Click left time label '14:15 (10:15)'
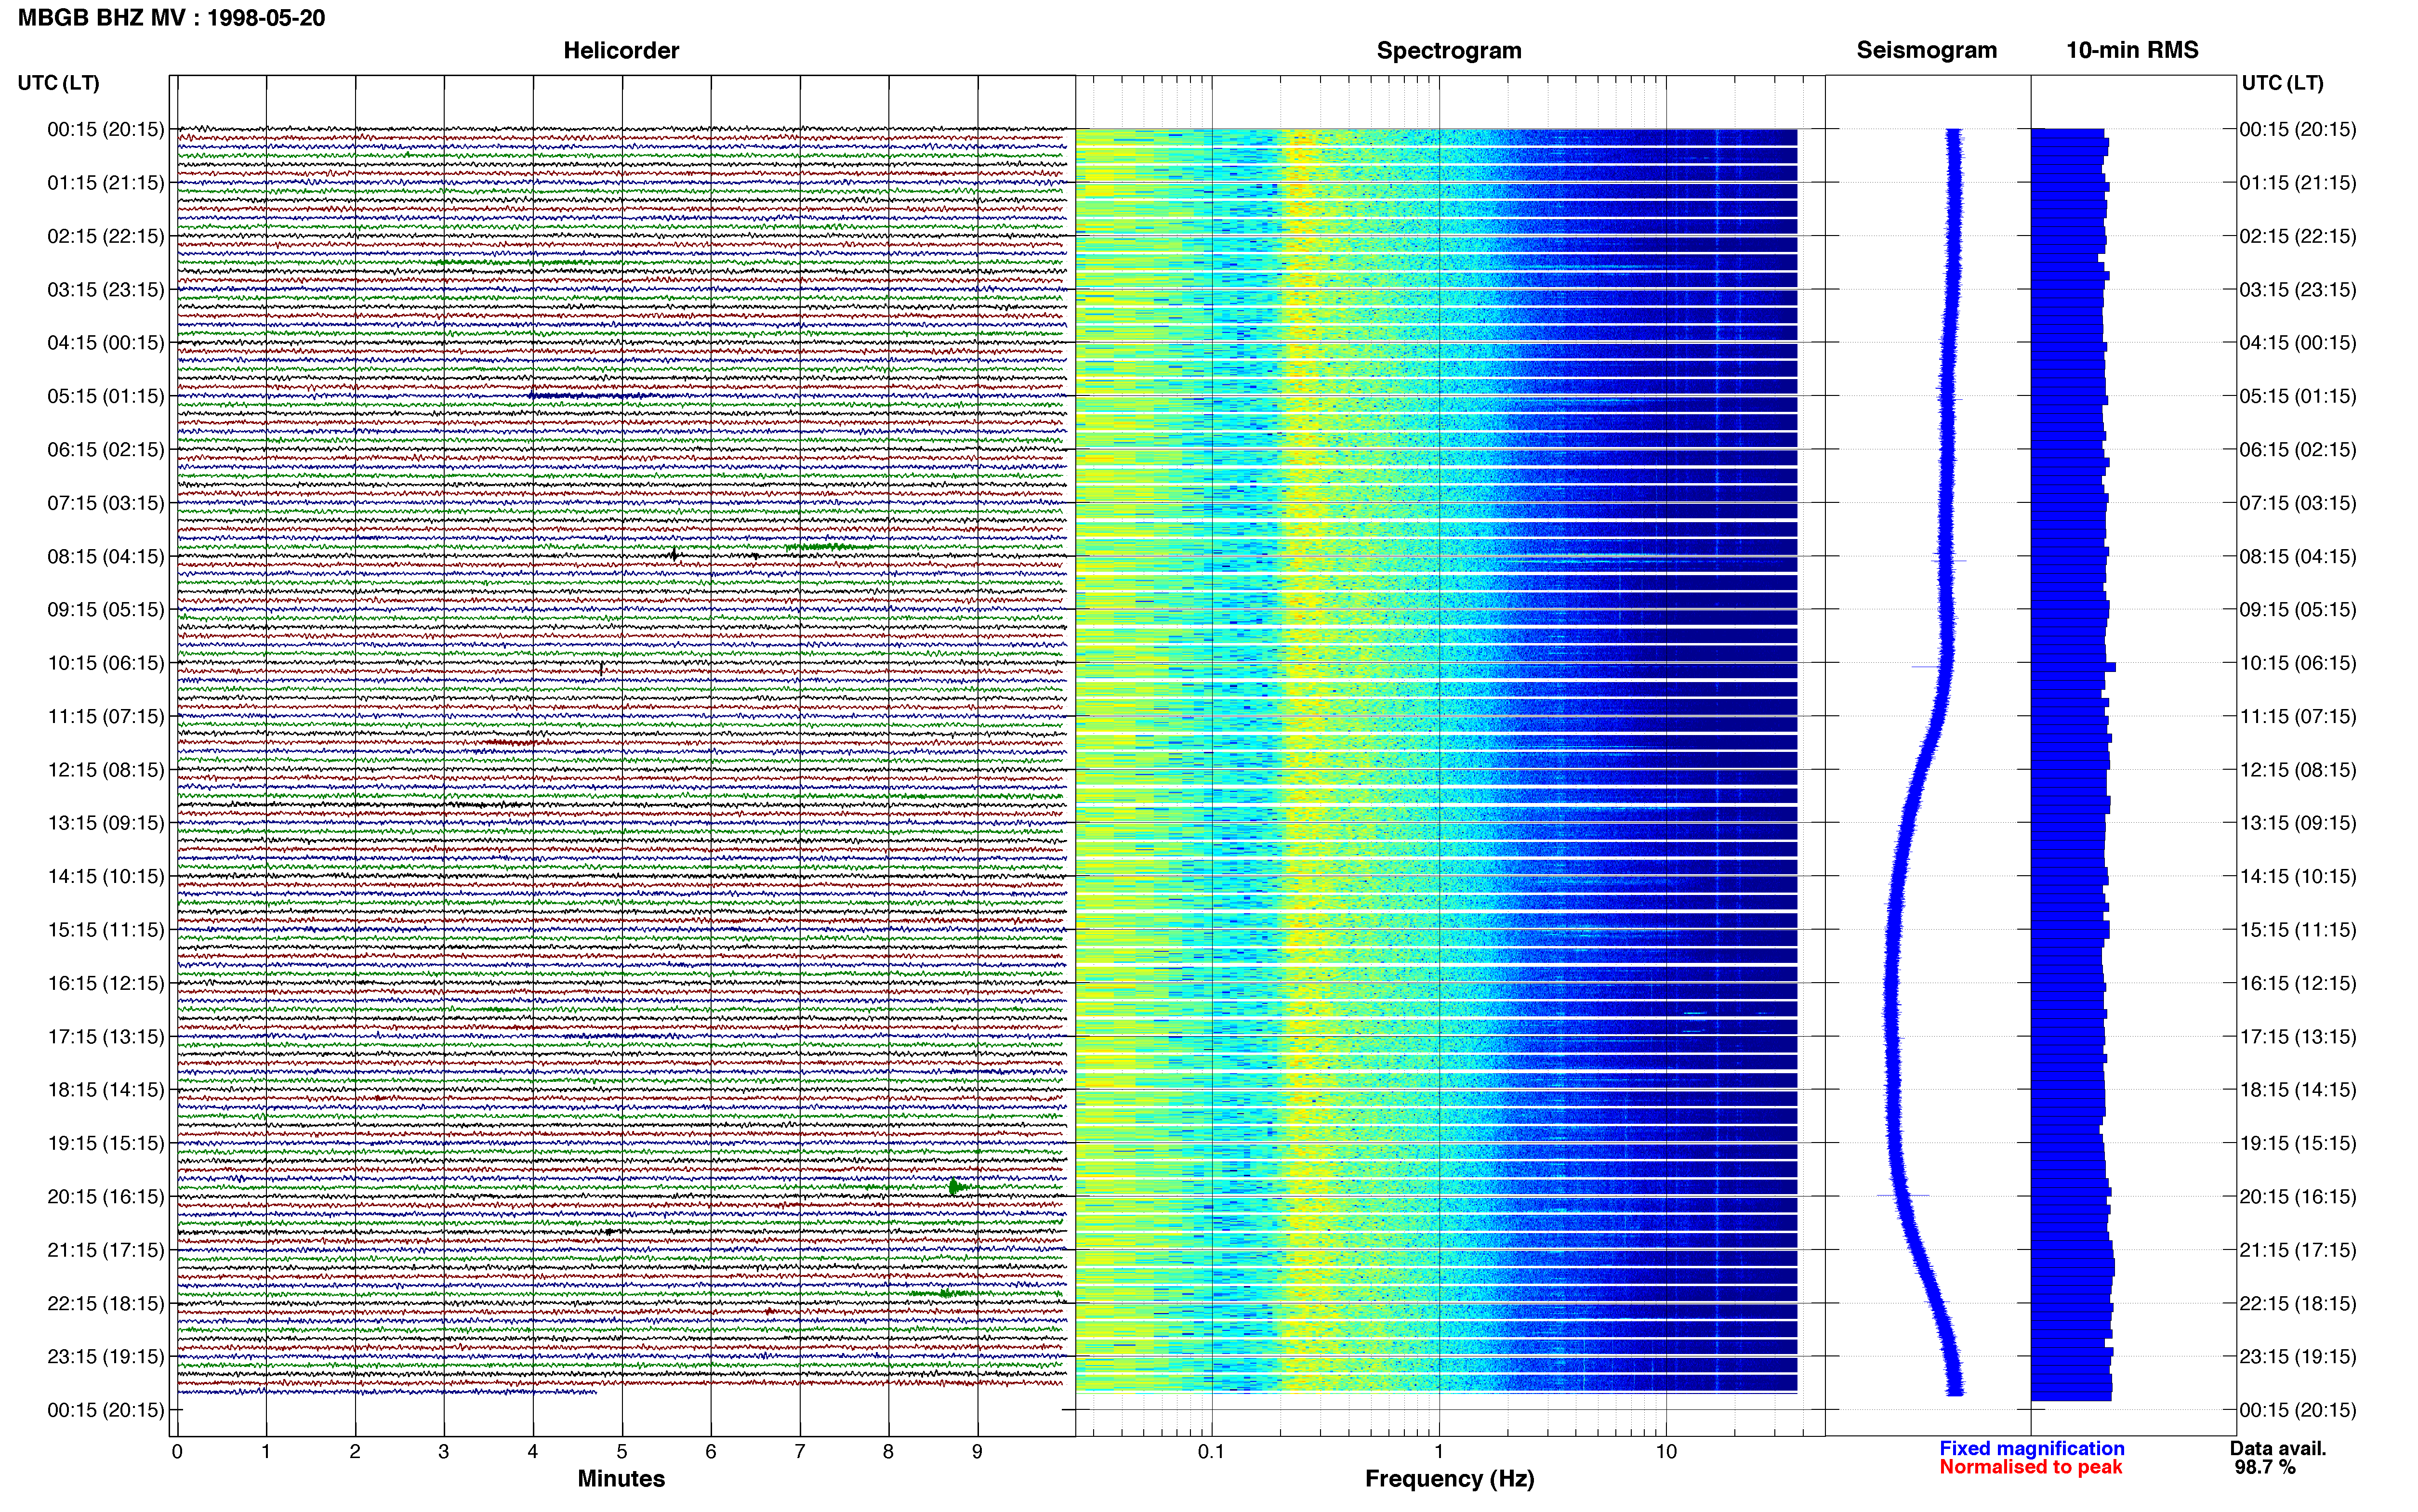The height and width of the screenshot is (1512, 2418). click(x=106, y=876)
